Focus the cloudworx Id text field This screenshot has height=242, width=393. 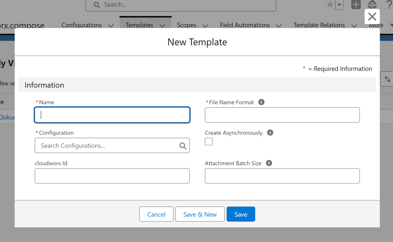(112, 176)
